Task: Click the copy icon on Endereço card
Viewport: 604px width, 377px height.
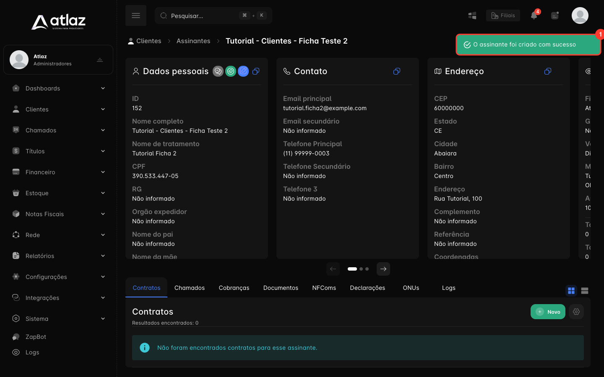Action: [x=548, y=71]
